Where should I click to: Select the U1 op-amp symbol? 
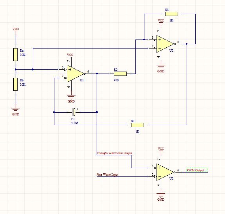click(x=76, y=74)
